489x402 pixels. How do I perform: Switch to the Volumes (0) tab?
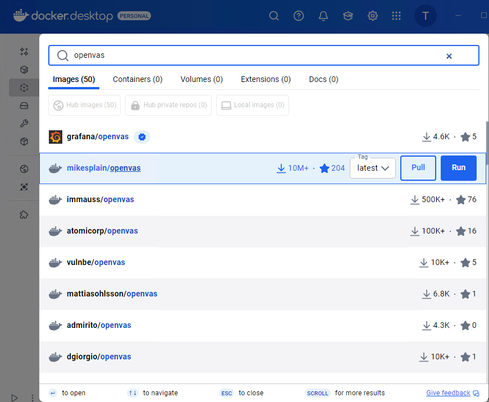point(202,80)
